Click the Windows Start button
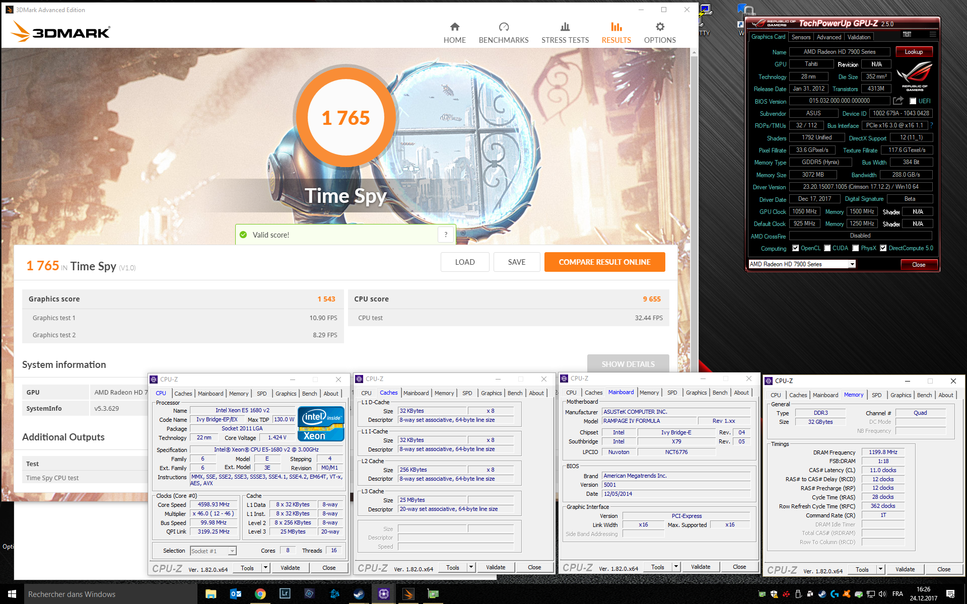Image resolution: width=967 pixels, height=604 pixels. (x=12, y=594)
